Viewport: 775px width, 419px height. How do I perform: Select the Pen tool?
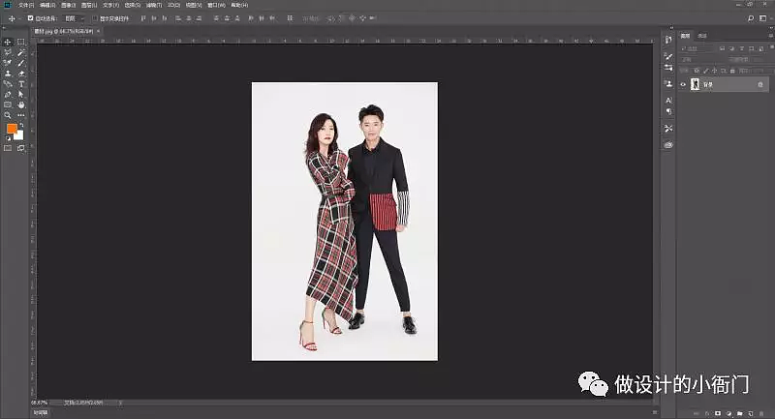[8, 94]
